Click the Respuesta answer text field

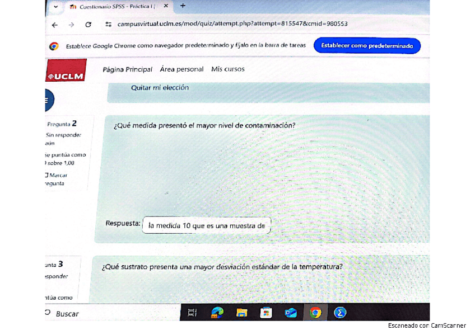pos(206,225)
